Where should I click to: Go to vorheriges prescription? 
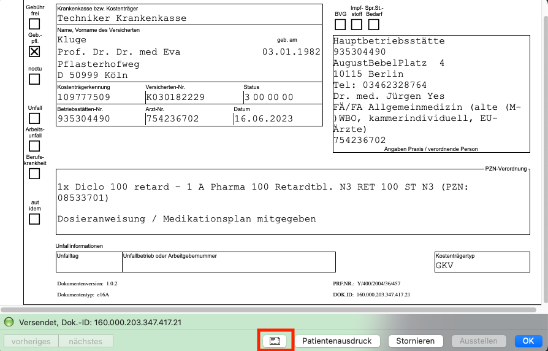tap(31, 341)
